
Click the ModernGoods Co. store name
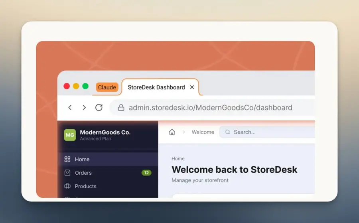(x=105, y=132)
